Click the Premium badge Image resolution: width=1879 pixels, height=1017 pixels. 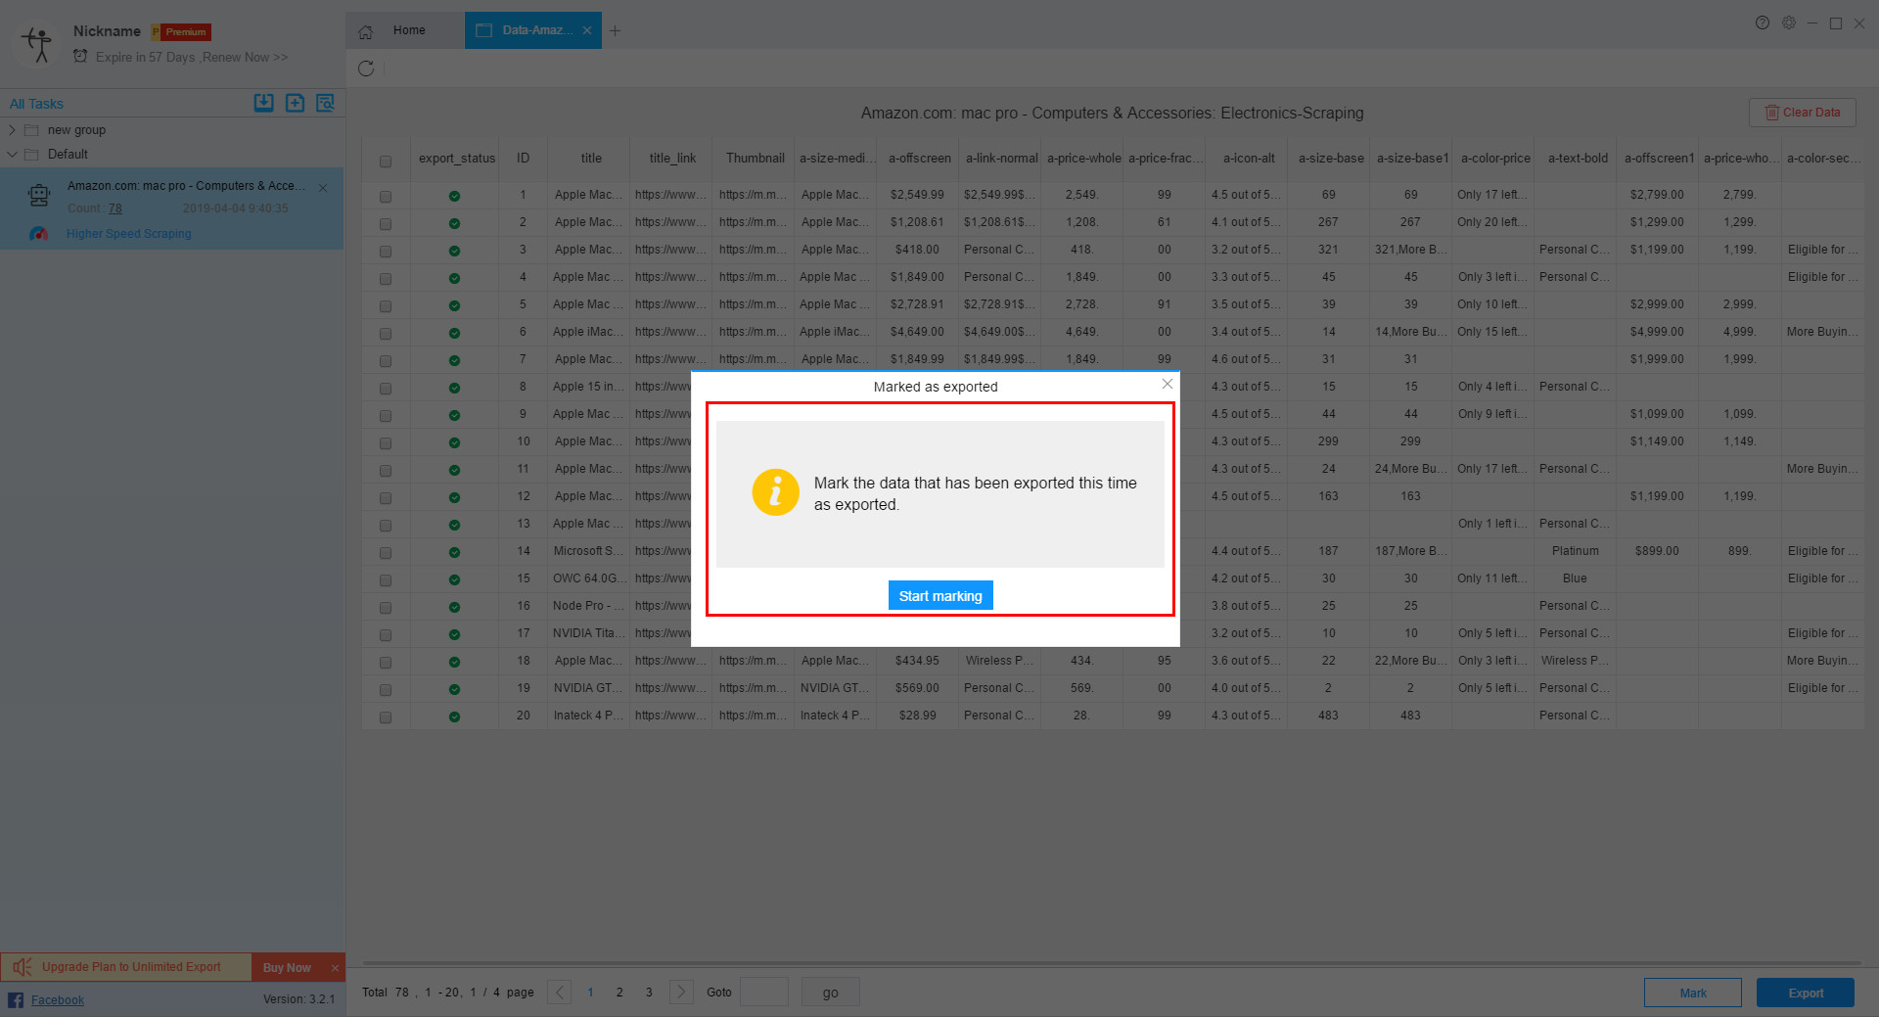(x=182, y=32)
